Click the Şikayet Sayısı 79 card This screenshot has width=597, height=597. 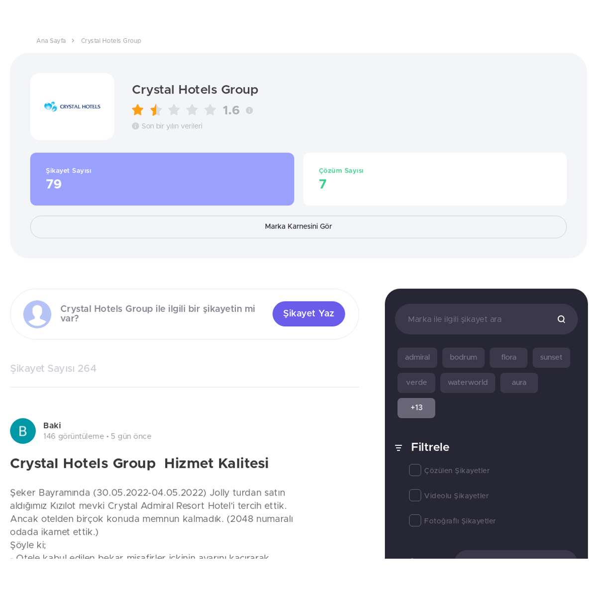click(x=162, y=179)
